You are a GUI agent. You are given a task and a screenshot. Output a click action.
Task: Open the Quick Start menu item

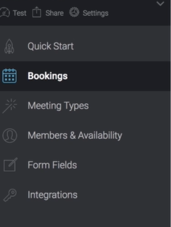85,46
